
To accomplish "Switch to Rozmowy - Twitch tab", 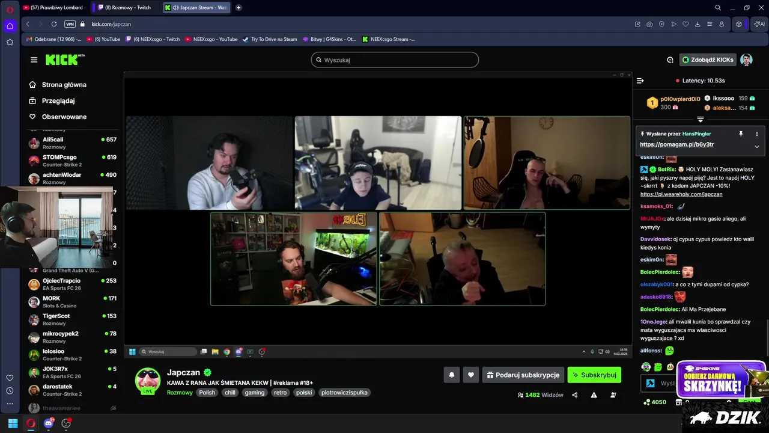I will pos(126,8).
